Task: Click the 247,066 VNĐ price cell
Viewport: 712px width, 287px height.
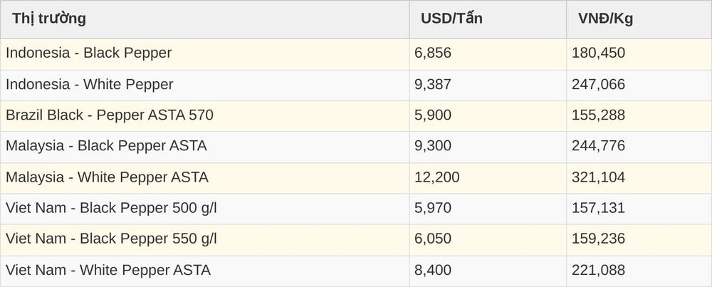Action: tap(639, 85)
